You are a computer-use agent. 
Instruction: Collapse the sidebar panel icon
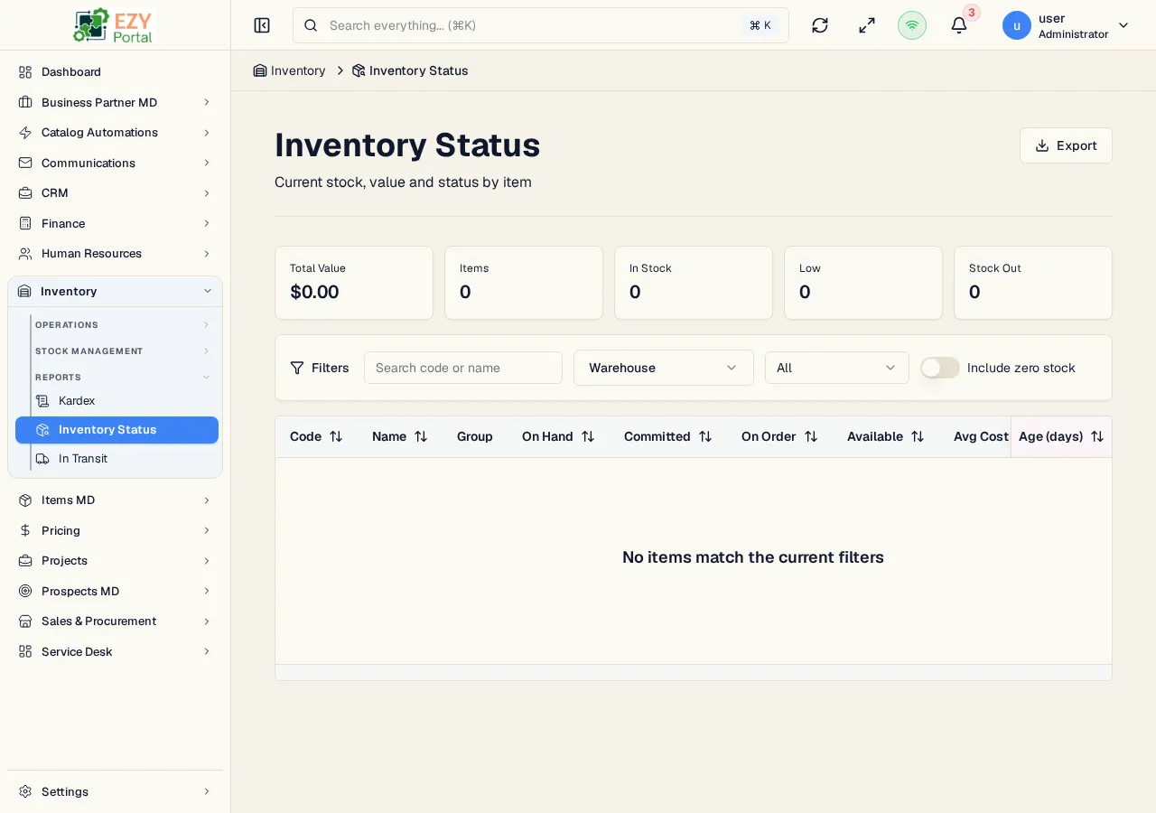click(262, 25)
